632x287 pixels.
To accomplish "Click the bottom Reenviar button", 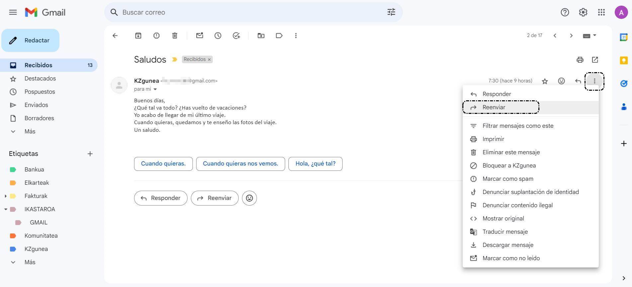I will tap(215, 198).
